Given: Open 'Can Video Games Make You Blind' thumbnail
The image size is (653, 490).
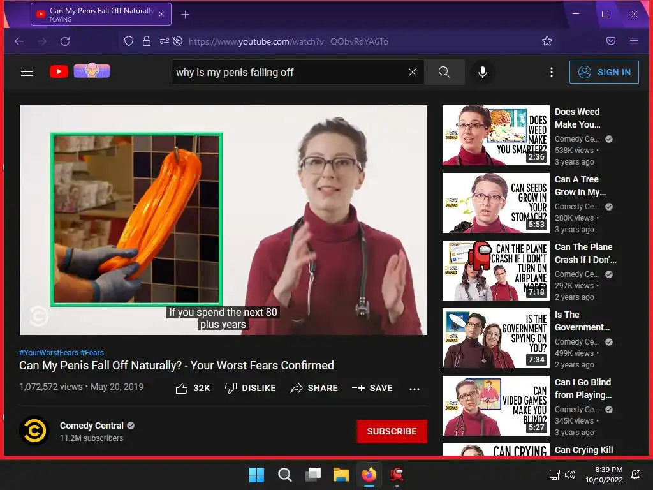Looking at the screenshot, I should pyautogui.click(x=496, y=406).
